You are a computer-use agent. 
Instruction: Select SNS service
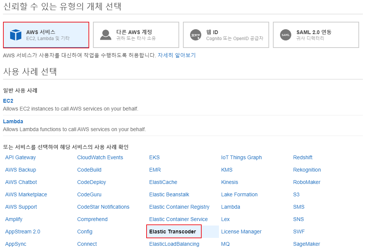coord(298,220)
